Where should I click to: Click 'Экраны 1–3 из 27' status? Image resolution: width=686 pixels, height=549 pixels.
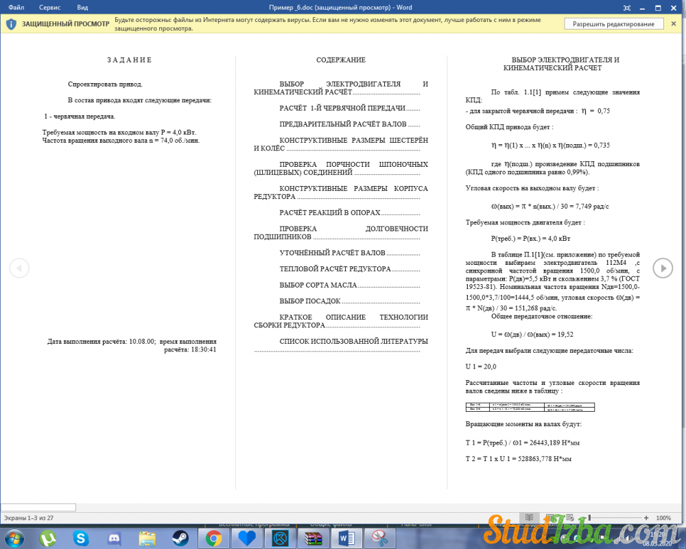pyautogui.click(x=29, y=518)
